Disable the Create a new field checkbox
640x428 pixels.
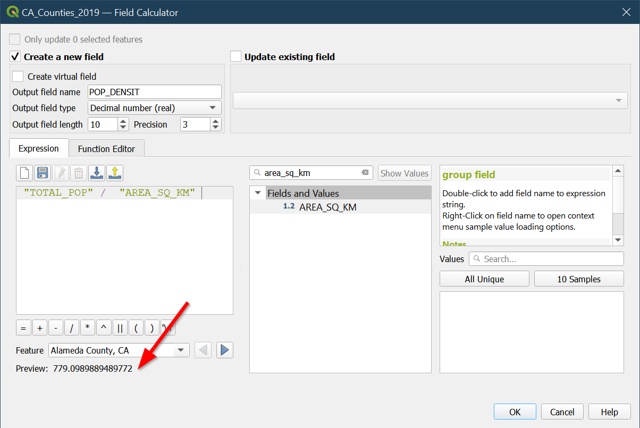15,56
